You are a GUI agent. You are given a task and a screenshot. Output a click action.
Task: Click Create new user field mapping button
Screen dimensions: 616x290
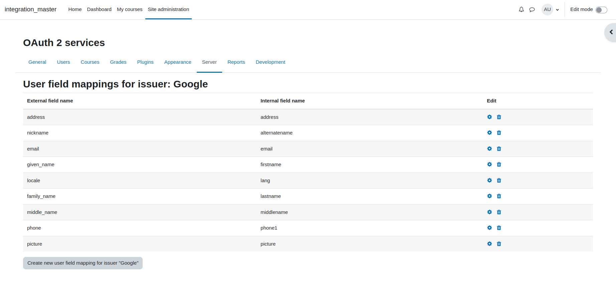coord(83,263)
